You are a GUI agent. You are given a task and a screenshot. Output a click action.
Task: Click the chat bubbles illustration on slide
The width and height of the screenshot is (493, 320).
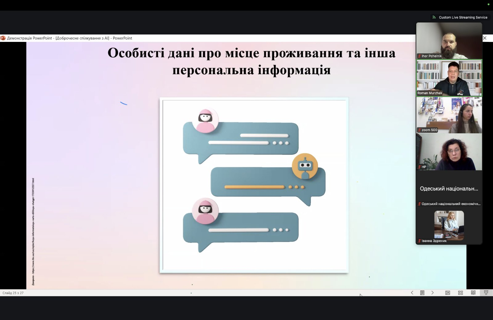point(254,185)
